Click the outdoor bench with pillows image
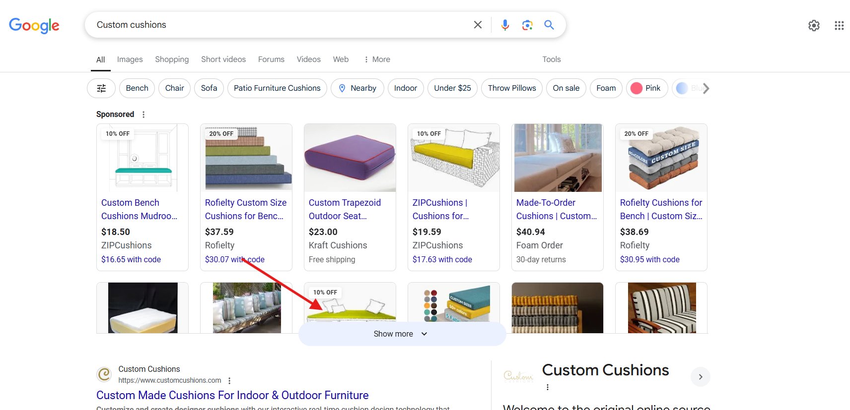This screenshot has height=410, width=850. (247, 308)
